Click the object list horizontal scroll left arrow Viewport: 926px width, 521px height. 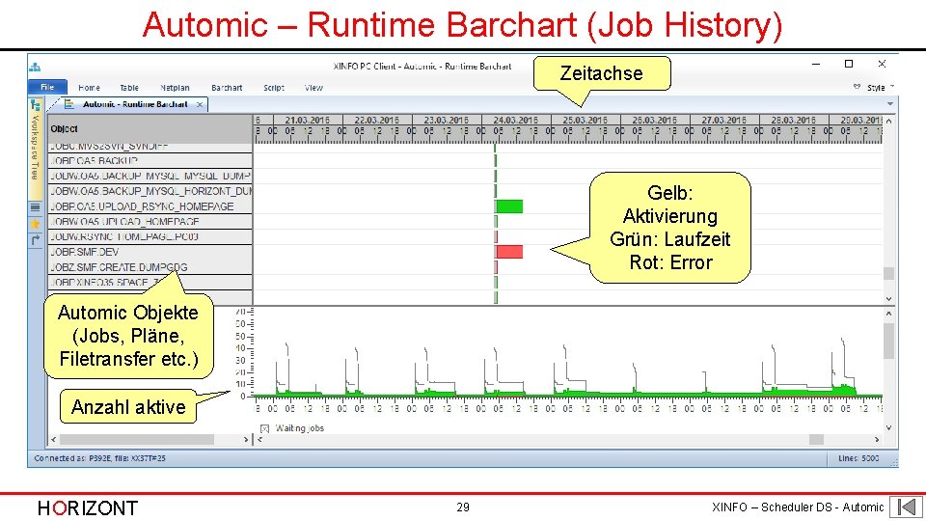click(x=54, y=440)
